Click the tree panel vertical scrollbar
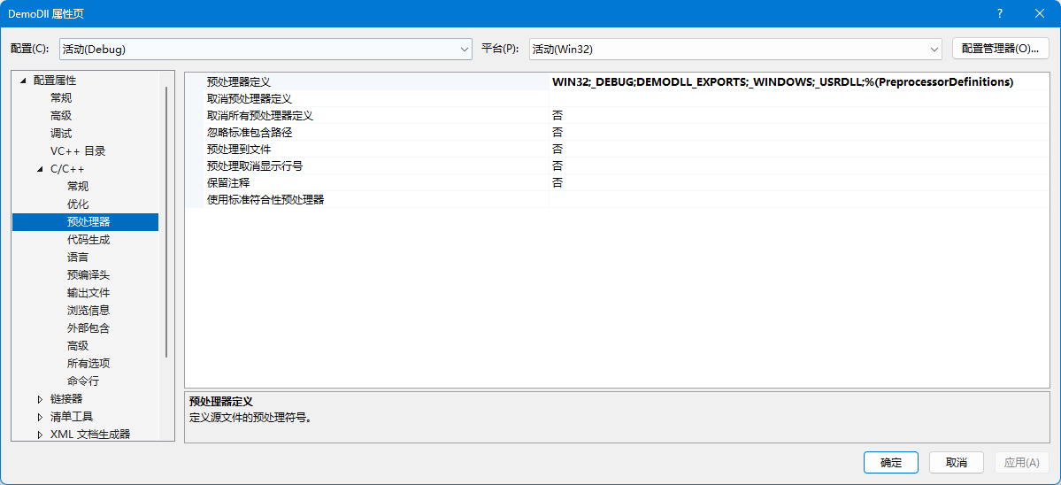Image resolution: width=1061 pixels, height=485 pixels. click(166, 221)
